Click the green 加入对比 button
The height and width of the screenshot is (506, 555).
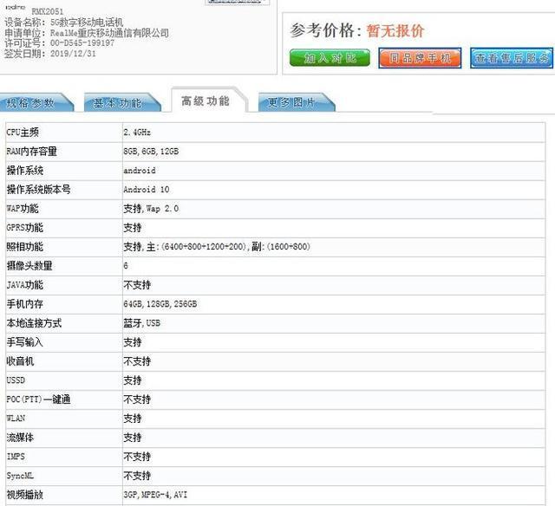click(330, 58)
